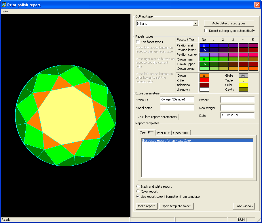262x223 pixels.
Task: Check the Edit facet types box
Action: tap(138, 42)
